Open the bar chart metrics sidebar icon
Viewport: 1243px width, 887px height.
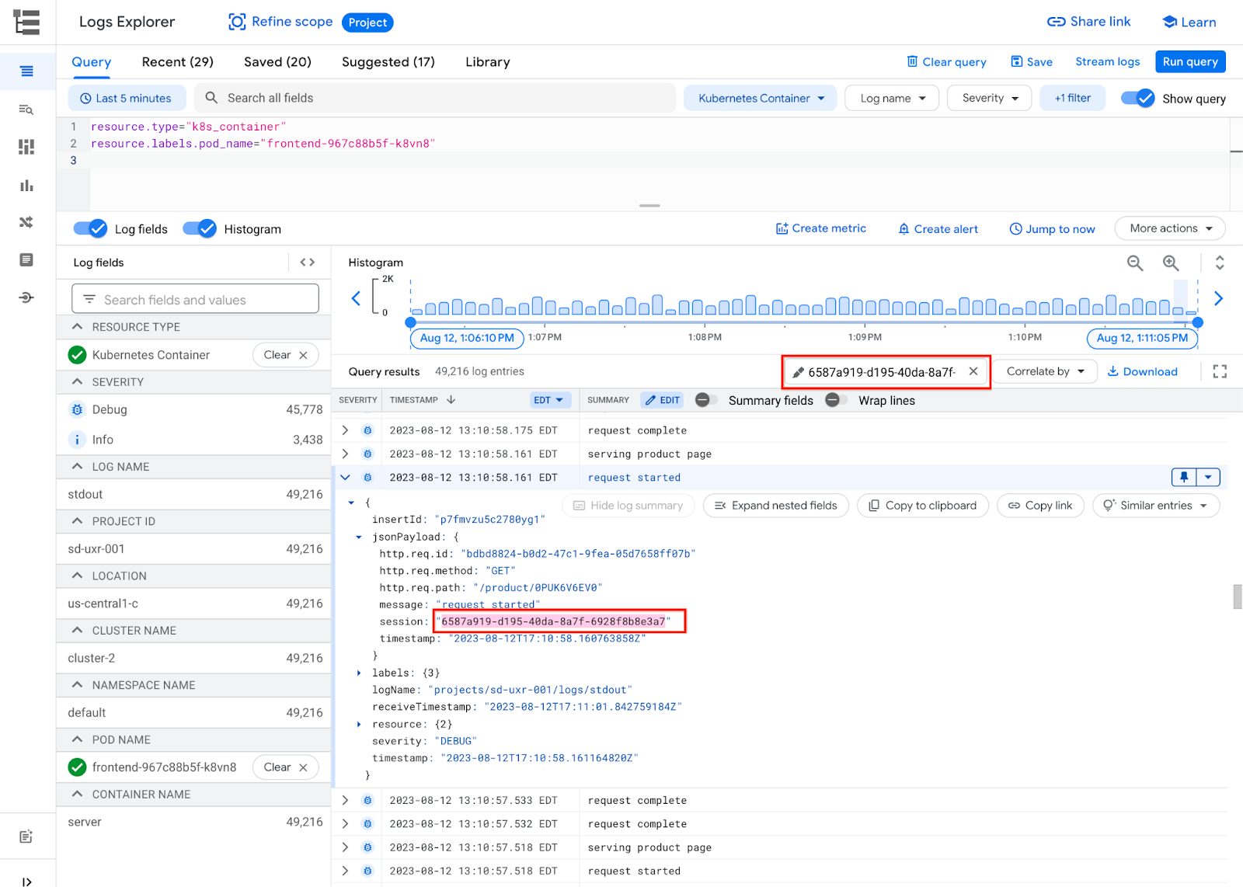point(26,185)
